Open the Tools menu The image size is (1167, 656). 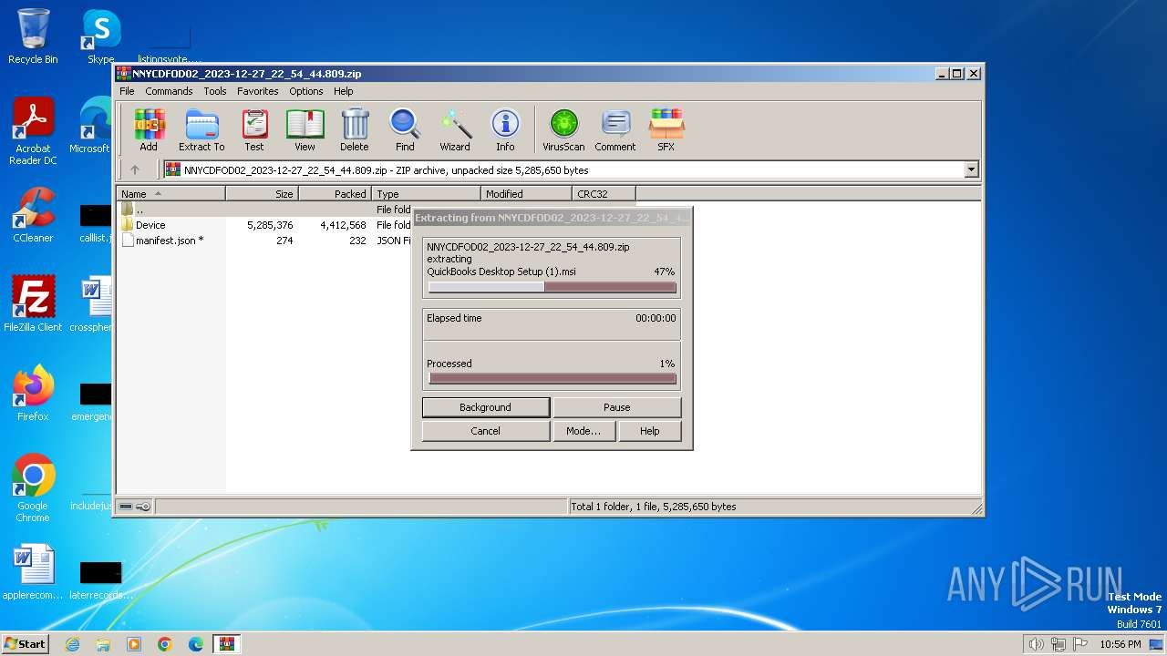[x=215, y=91]
